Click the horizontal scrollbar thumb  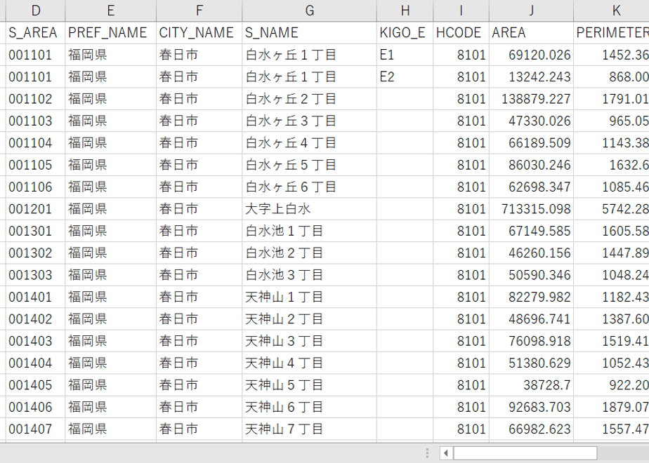[x=525, y=453]
